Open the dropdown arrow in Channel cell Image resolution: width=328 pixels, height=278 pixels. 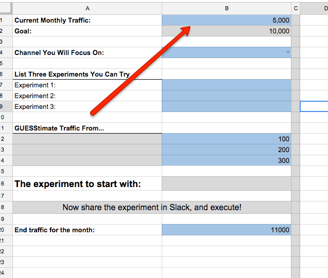(288, 52)
